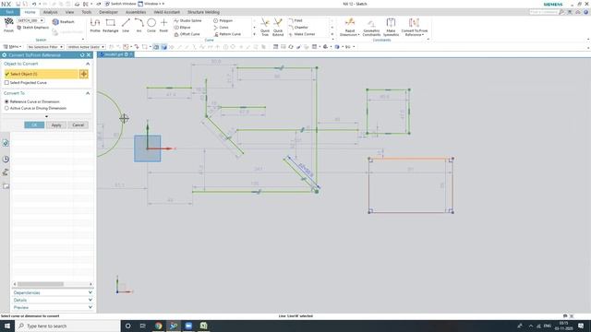Image resolution: width=591 pixels, height=332 pixels.
Task: Click the selection crosshair next to Select Object
Action: tap(84, 74)
